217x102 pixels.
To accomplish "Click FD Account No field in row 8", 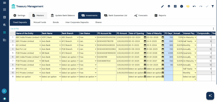I will click(106, 65).
